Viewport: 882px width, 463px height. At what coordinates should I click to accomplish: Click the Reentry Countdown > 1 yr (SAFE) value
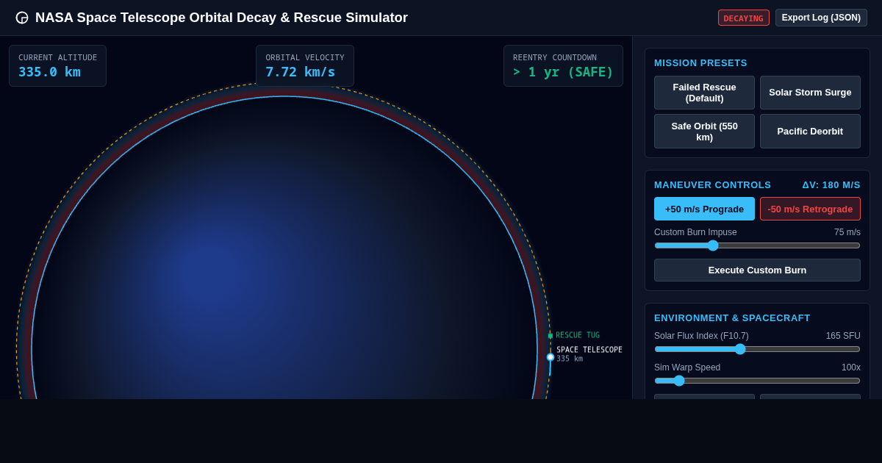(563, 72)
